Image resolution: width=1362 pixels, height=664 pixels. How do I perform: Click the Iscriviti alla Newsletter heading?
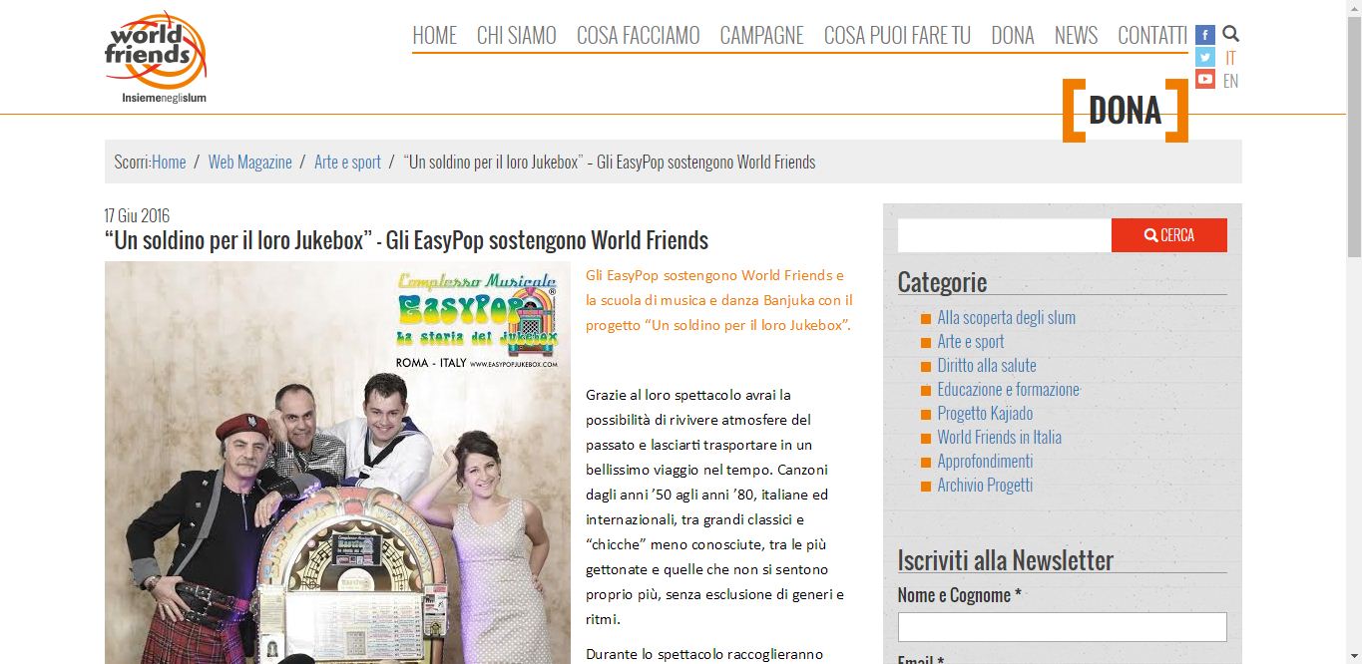point(1005,560)
